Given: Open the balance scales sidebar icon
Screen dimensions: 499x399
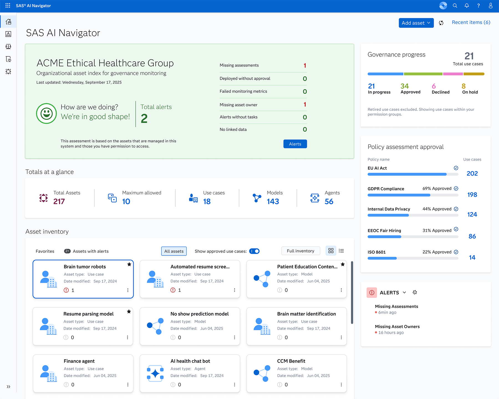Looking at the screenshot, I should coord(8,46).
